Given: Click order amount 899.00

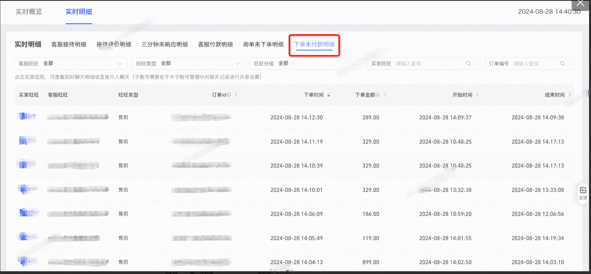Looking at the screenshot, I should coord(371,262).
